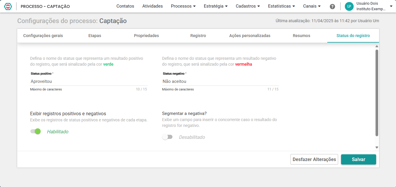Click the Desabilitado label
This screenshot has width=396, height=187.
(x=192, y=137)
